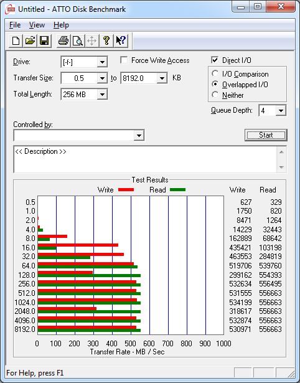Click the description box scroll down arrow

(x=281, y=168)
